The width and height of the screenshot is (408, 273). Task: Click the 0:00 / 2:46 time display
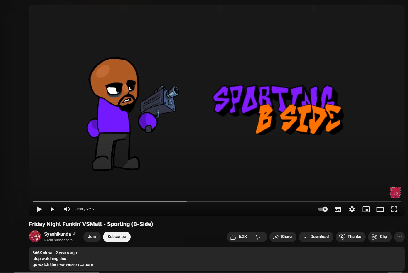(85, 209)
